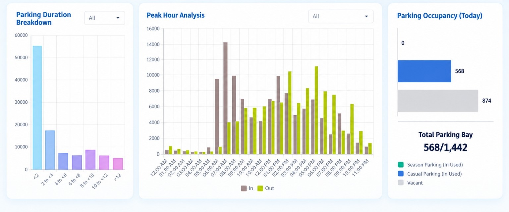Viewport: 509px width, 212px height.
Task: Toggle the Vacant legend item
Action: pyautogui.click(x=411, y=183)
